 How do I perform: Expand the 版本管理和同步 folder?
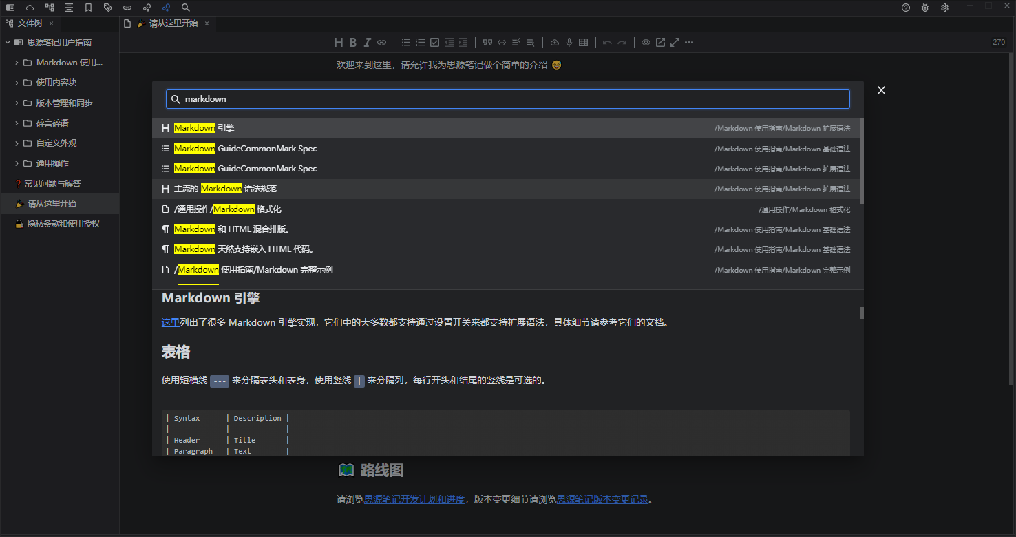[x=17, y=103]
